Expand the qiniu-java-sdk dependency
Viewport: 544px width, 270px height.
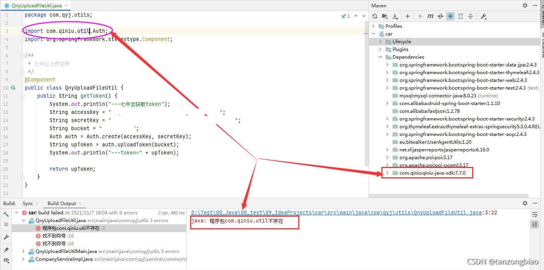click(387, 173)
